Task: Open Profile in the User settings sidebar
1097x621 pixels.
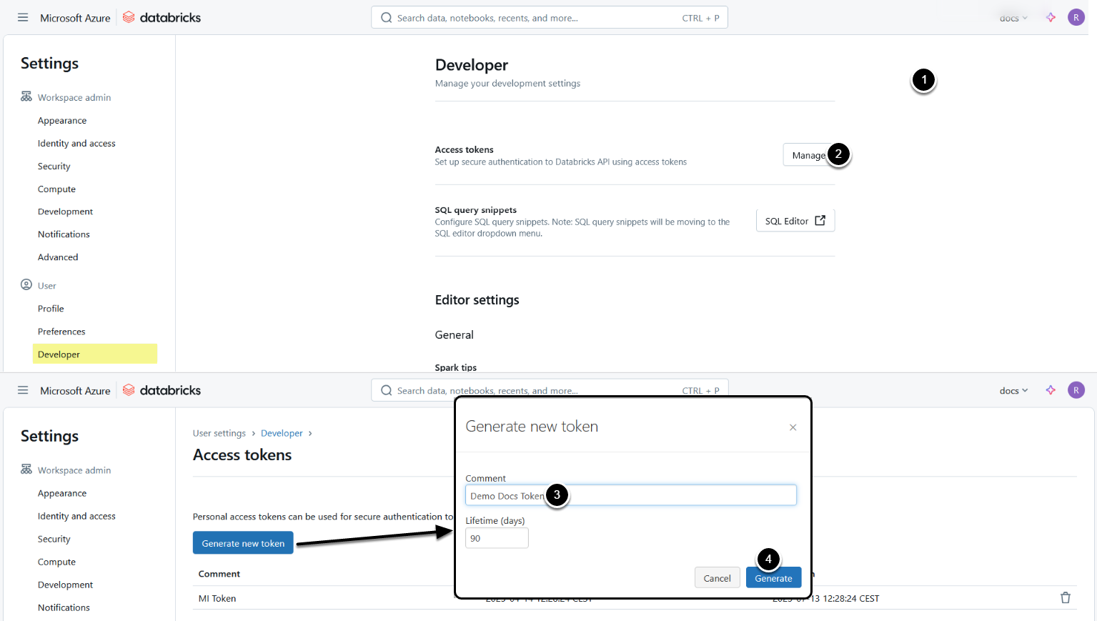Action: (x=51, y=309)
